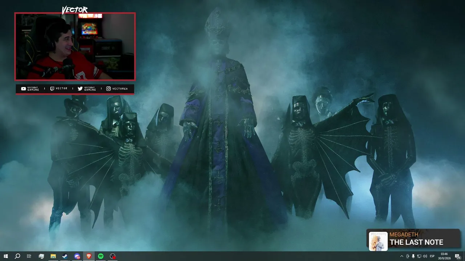Click the Twitch icon in the overlay bar
The image size is (465, 261).
52,89
